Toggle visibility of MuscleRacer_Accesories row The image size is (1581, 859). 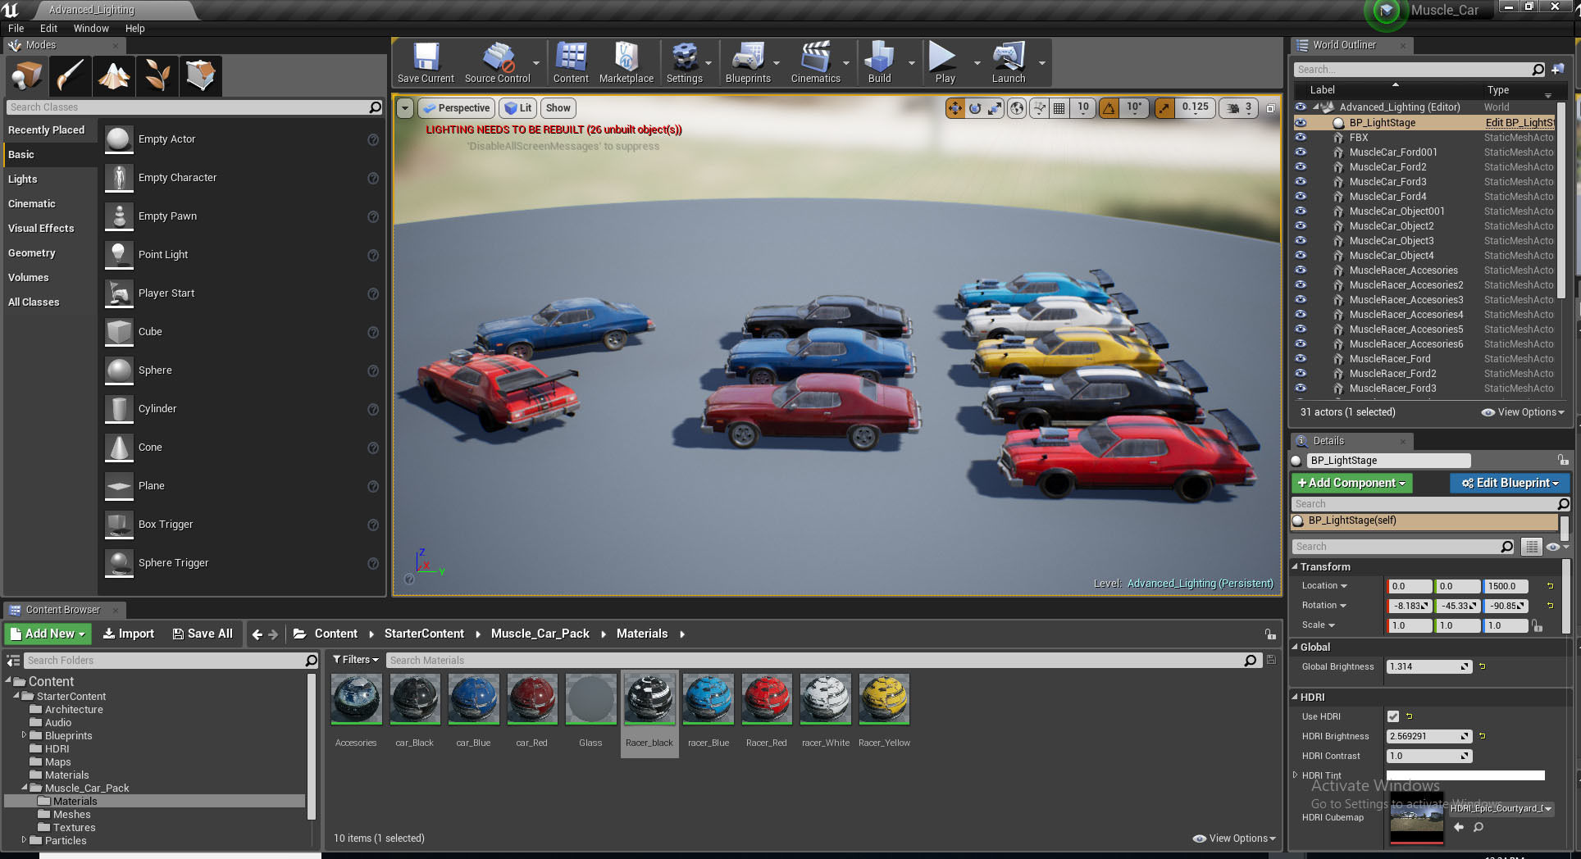click(1301, 270)
